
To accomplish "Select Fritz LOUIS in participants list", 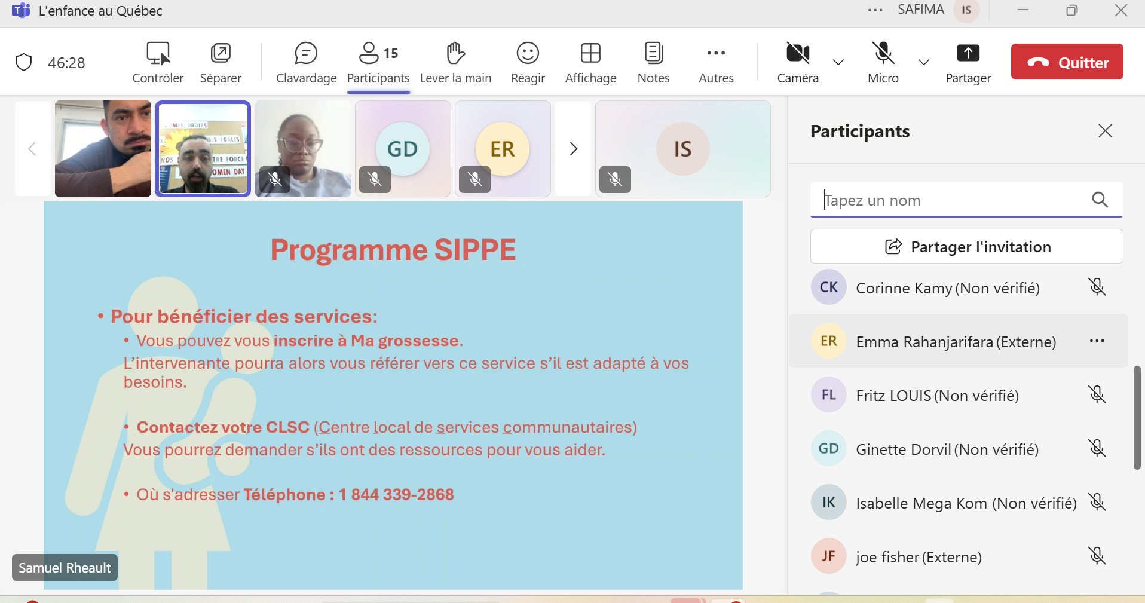I will pyautogui.click(x=958, y=394).
